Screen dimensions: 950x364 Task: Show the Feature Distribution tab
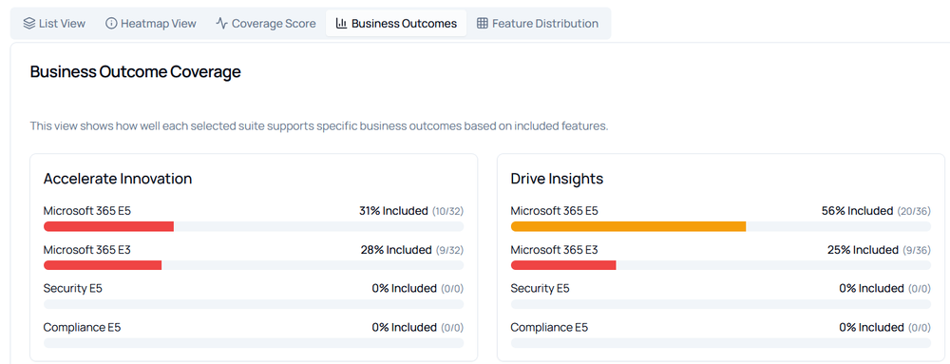538,24
